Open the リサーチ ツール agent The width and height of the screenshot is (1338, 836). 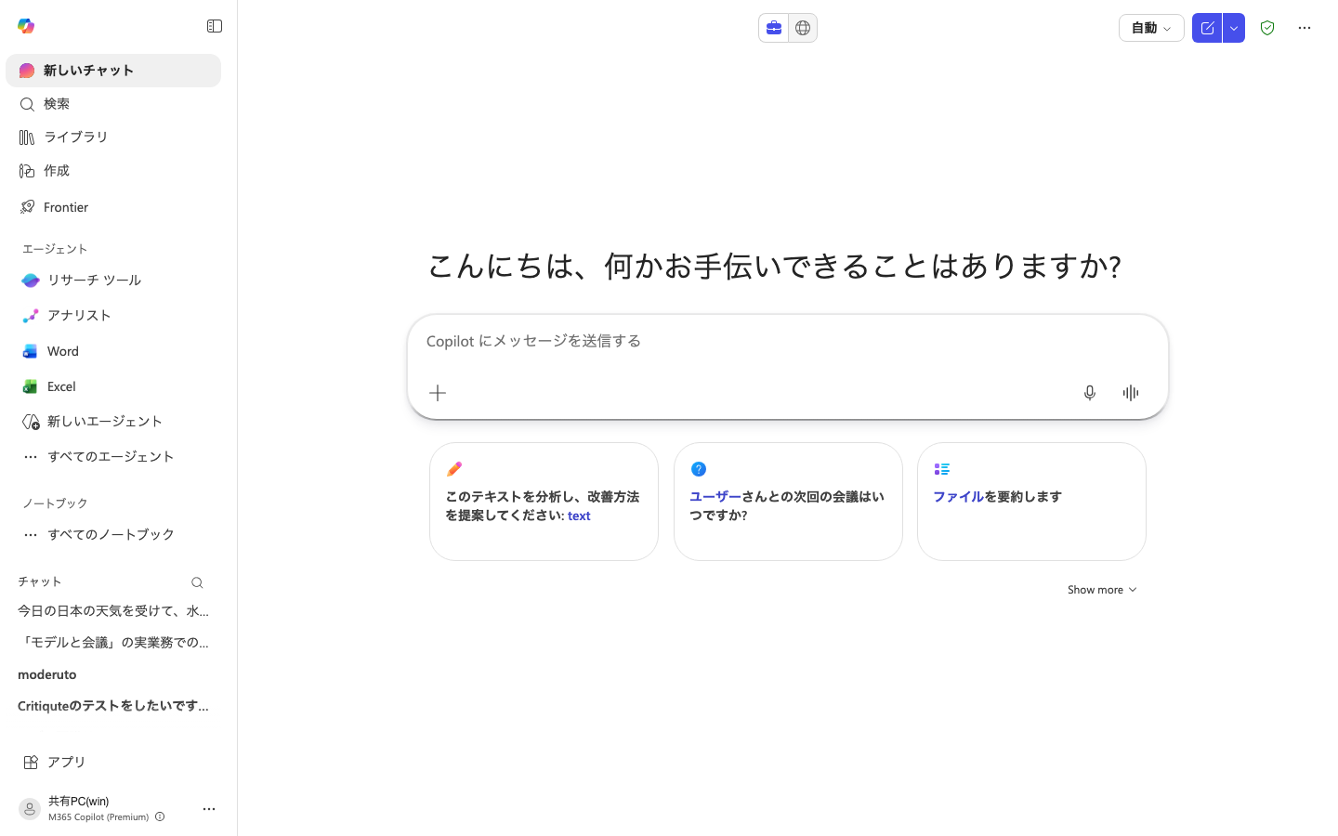93,280
